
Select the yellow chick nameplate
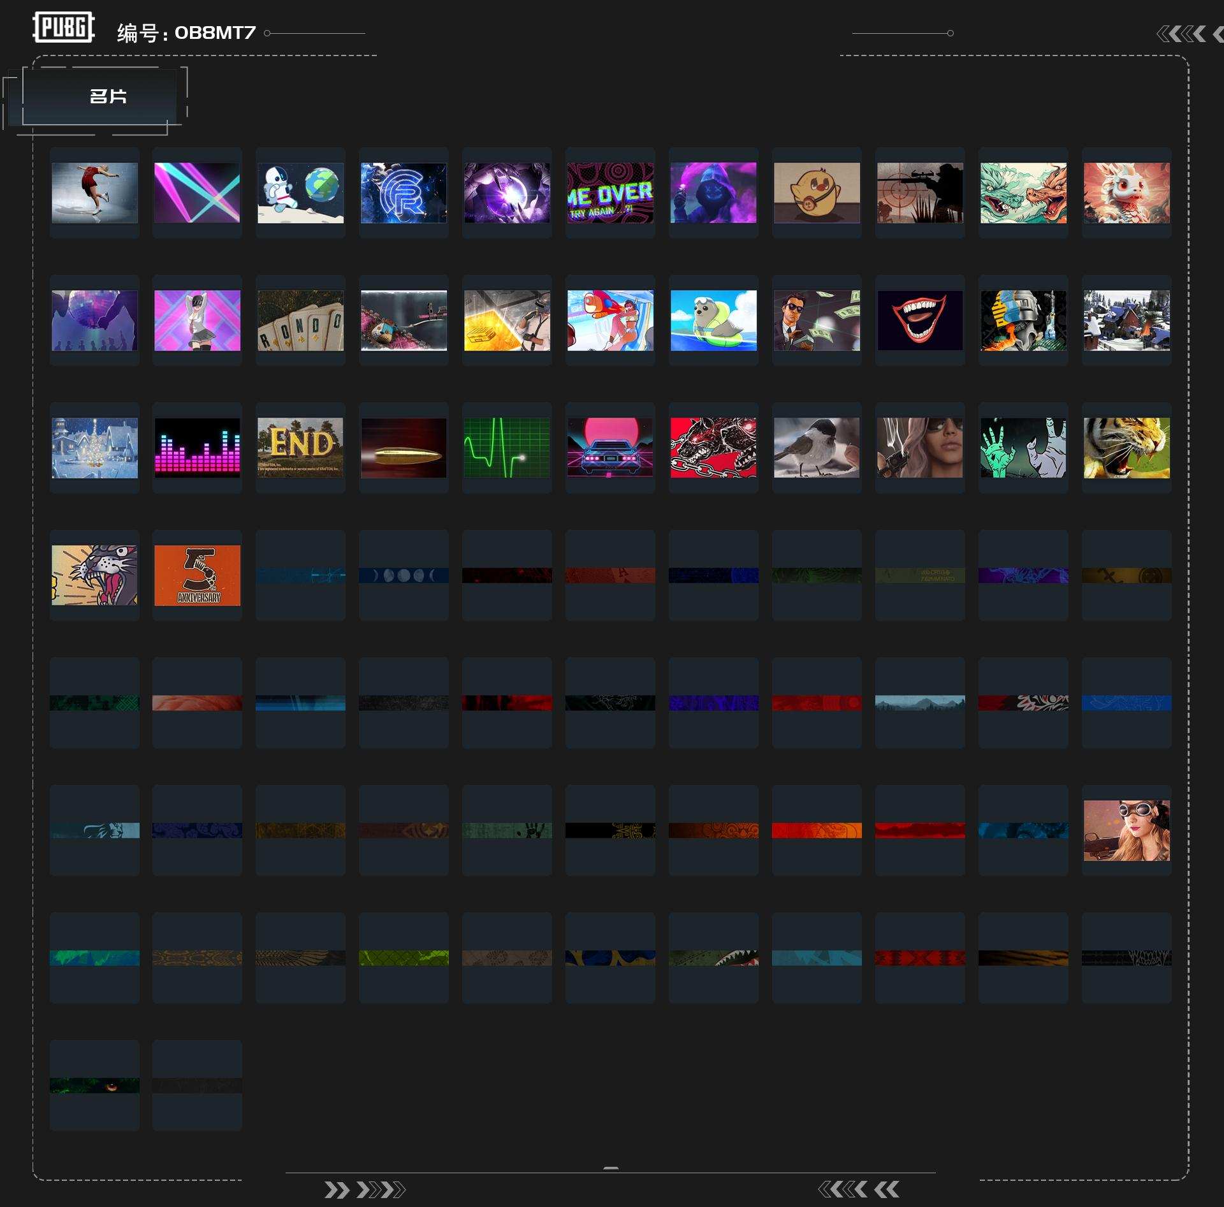click(x=817, y=193)
